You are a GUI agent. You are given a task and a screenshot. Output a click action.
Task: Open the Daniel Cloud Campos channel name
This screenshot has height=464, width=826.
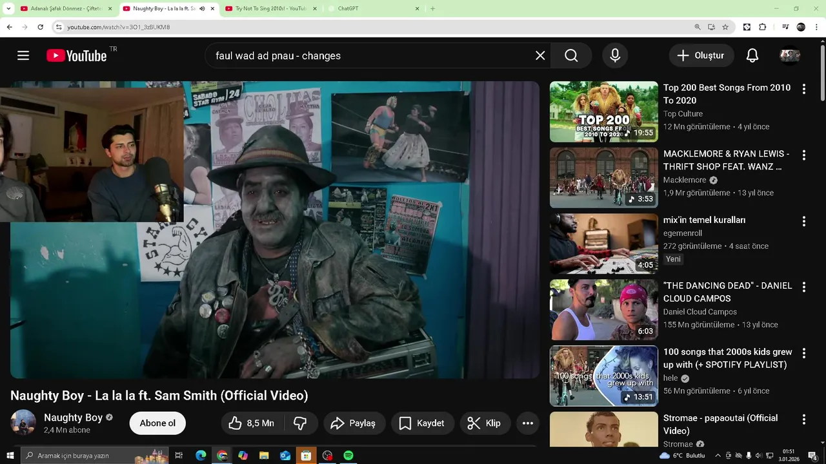(x=700, y=312)
